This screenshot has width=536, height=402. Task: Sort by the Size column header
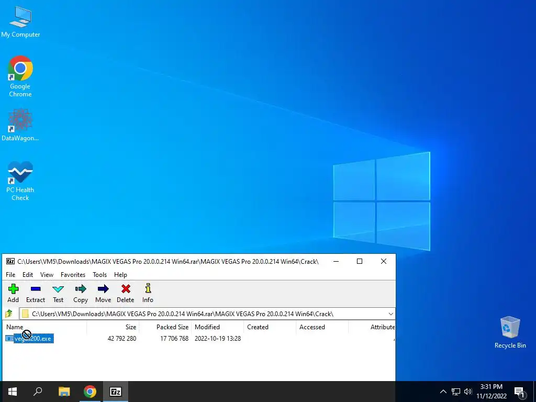pyautogui.click(x=113, y=327)
